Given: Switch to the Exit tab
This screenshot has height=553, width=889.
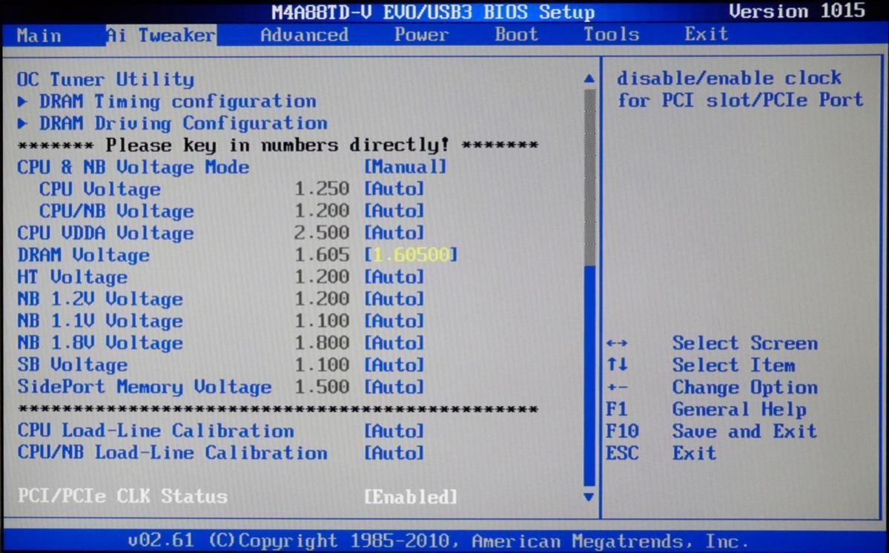Looking at the screenshot, I should pyautogui.click(x=706, y=34).
